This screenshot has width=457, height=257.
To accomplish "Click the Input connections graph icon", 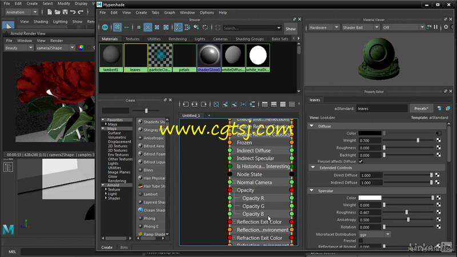I will tap(186, 105).
